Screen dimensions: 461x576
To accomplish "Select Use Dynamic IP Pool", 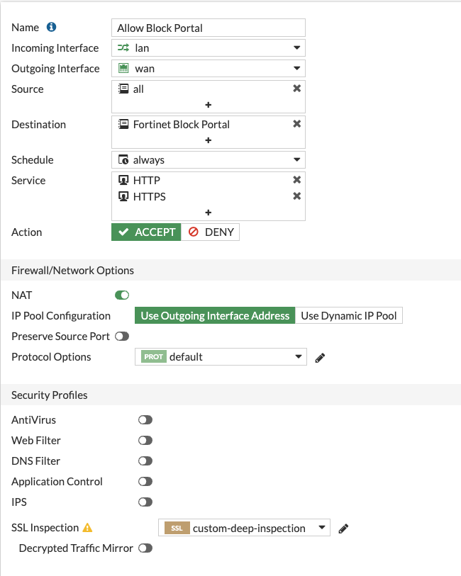I will [x=349, y=316].
